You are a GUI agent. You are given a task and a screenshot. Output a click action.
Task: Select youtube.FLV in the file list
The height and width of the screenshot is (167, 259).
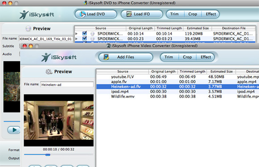(178, 77)
